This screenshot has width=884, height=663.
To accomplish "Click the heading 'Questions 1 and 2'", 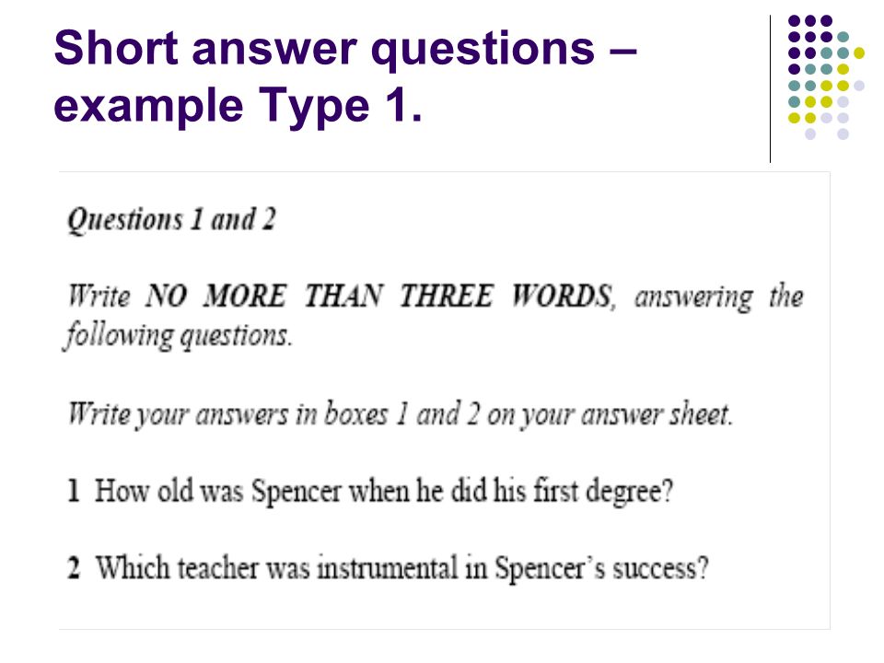I will coord(171,220).
